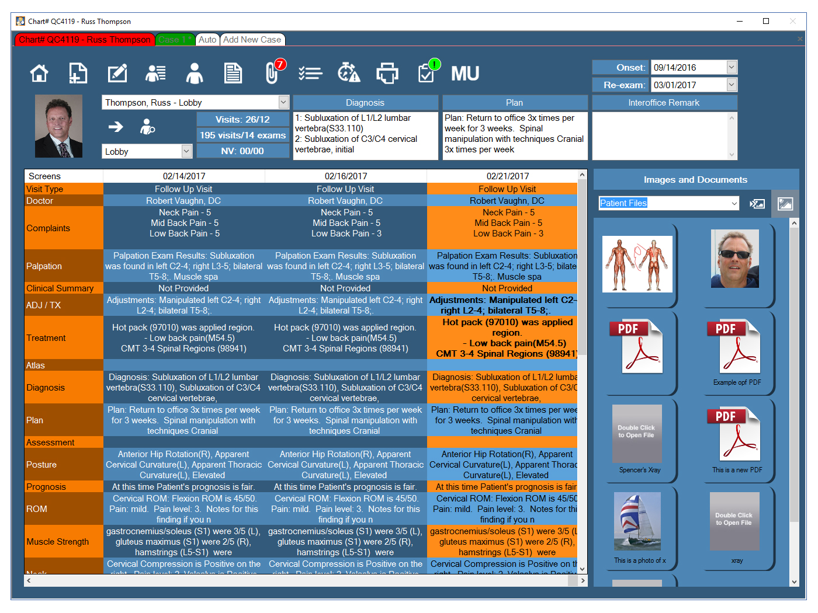Go to the Home screen icon

[39, 74]
